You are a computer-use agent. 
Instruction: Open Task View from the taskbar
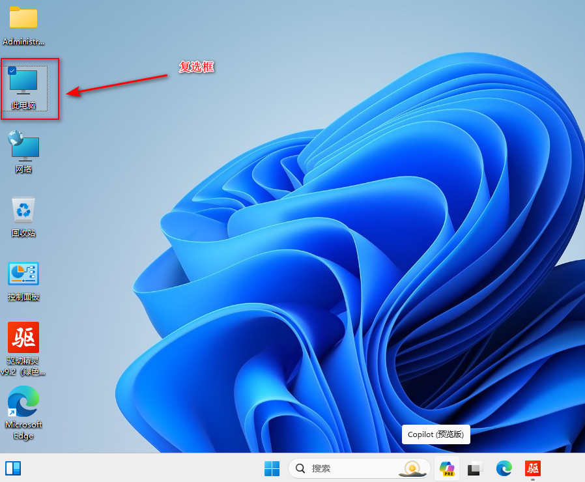point(475,468)
